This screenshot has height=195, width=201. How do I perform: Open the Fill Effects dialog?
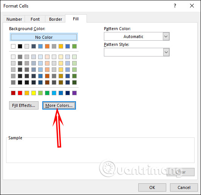pyautogui.click(x=24, y=105)
